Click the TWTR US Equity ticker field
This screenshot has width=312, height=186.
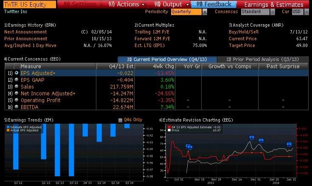30,4
